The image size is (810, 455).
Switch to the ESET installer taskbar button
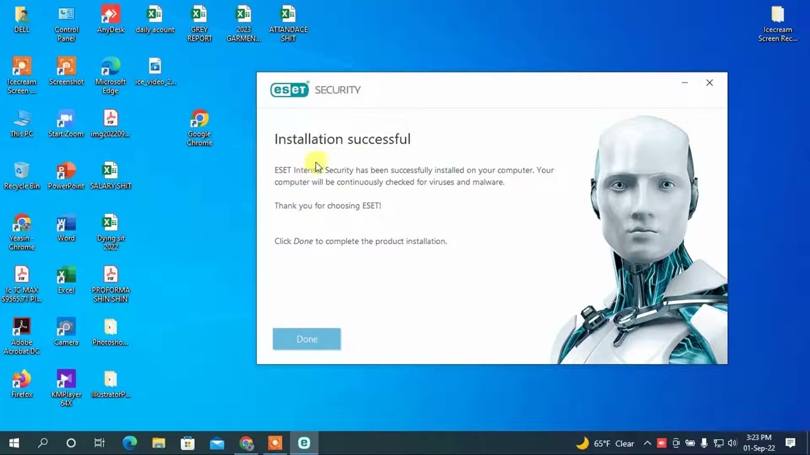(304, 443)
